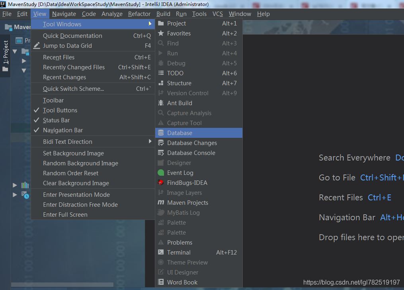Expand the Tool Windows submenu arrow
The width and height of the screenshot is (404, 290).
point(150,24)
